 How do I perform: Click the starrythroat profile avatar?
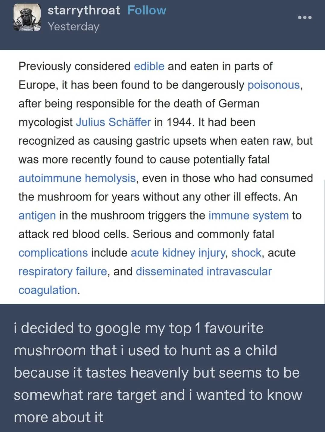pyautogui.click(x=27, y=17)
